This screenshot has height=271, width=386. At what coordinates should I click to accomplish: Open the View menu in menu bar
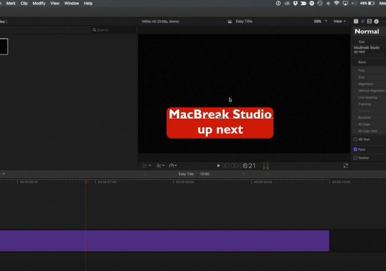[55, 3]
